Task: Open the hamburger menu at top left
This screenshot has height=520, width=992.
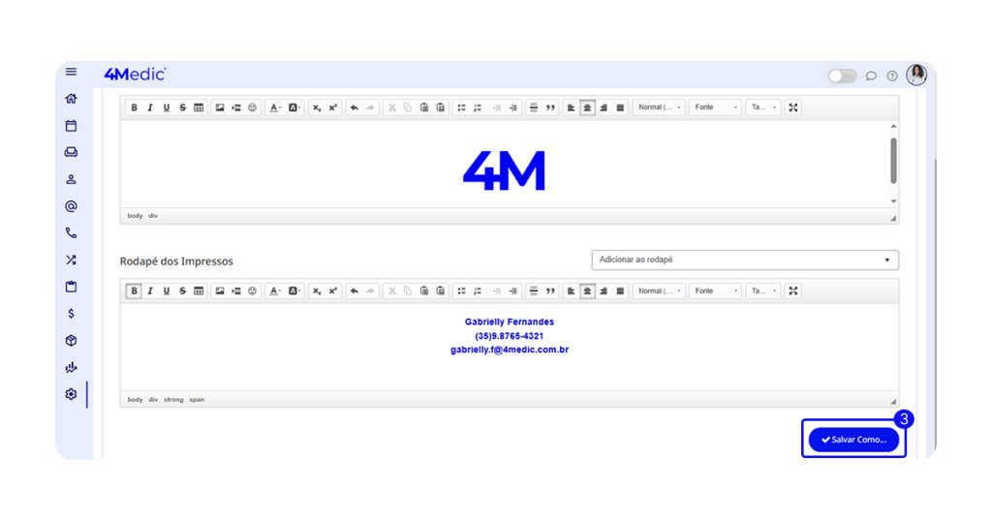Action: (71, 72)
